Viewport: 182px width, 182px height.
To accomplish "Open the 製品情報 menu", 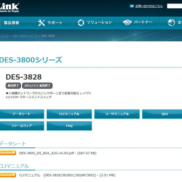I will point(11,23).
